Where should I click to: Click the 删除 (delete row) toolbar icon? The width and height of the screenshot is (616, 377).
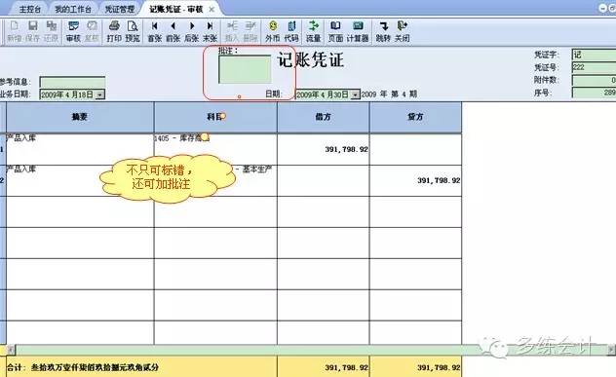click(x=250, y=31)
